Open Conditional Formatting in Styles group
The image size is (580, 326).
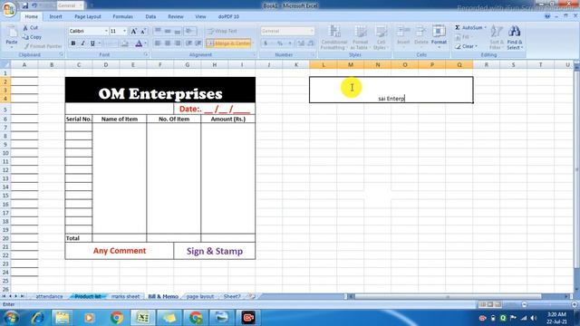click(334, 37)
